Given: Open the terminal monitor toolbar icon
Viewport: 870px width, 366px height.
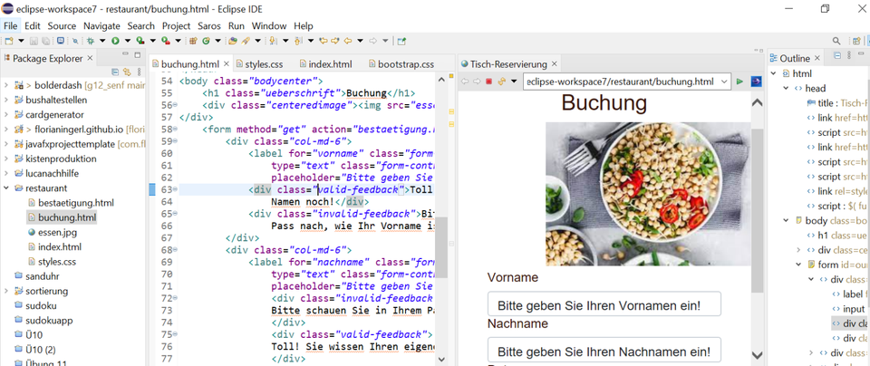Looking at the screenshot, I should click(x=60, y=41).
